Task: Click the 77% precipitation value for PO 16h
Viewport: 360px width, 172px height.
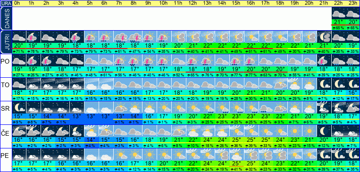Action: pyautogui.click(x=251, y=75)
